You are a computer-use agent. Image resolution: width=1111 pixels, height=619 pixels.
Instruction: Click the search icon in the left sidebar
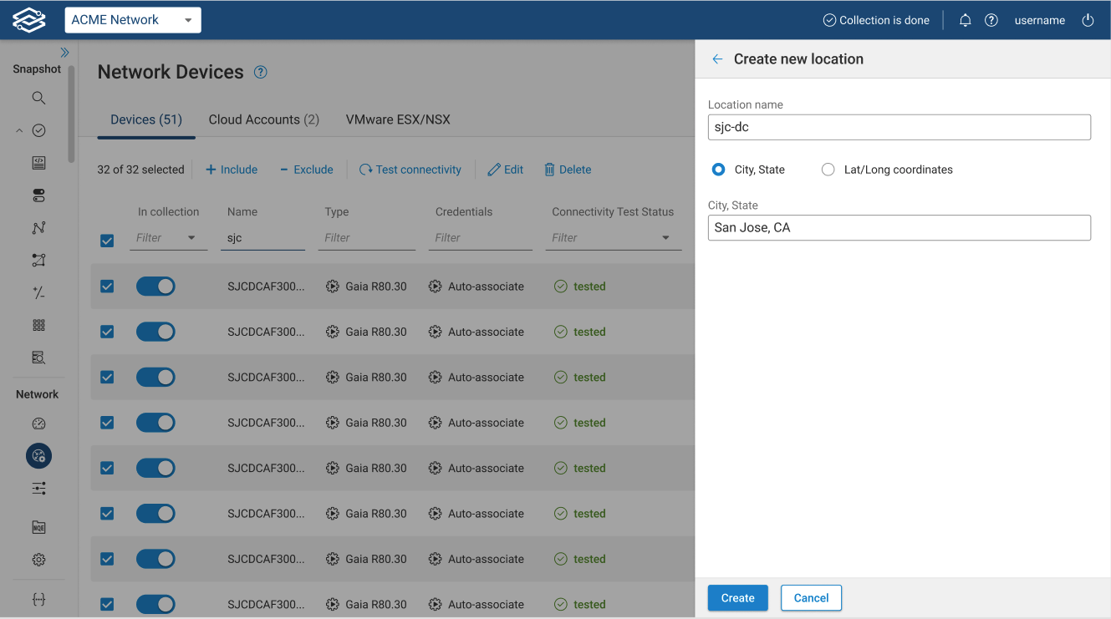coord(38,98)
